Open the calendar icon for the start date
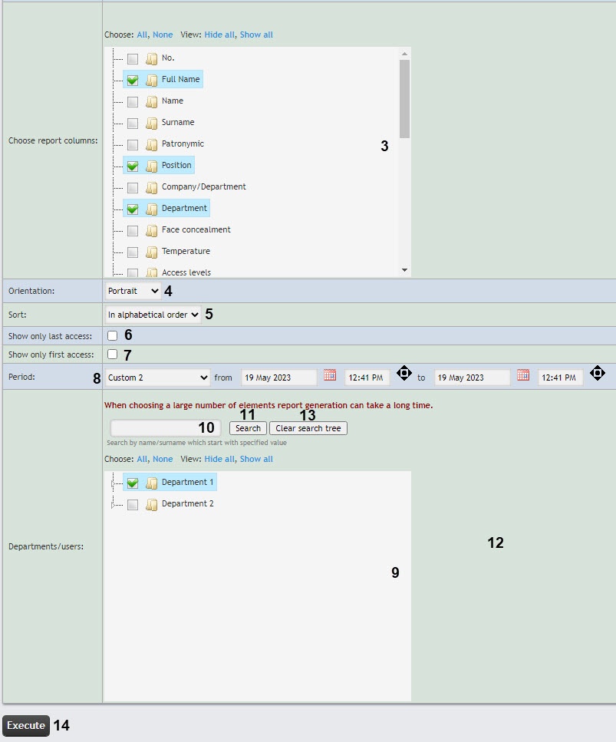This screenshot has height=742, width=616. [x=330, y=375]
